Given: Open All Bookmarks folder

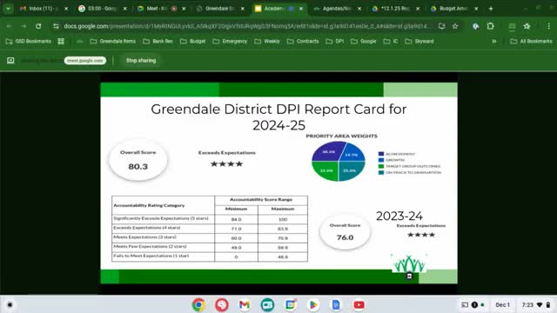Looking at the screenshot, I should point(532,42).
